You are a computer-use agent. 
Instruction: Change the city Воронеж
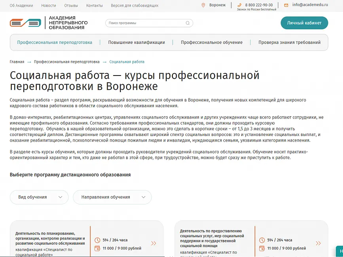(217, 5)
